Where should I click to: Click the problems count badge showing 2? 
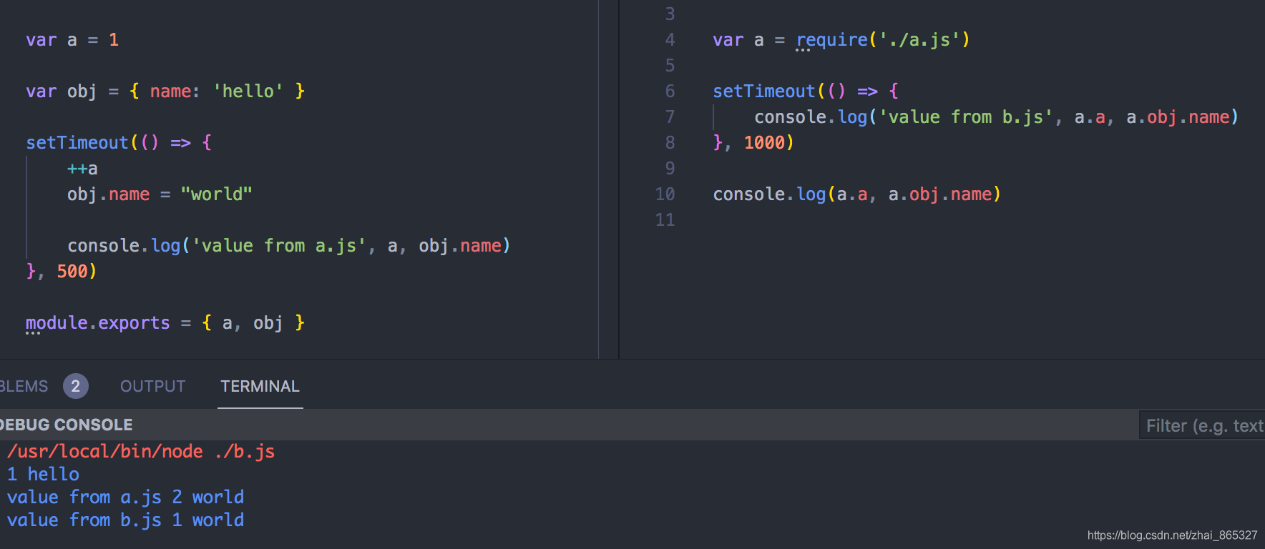point(76,386)
